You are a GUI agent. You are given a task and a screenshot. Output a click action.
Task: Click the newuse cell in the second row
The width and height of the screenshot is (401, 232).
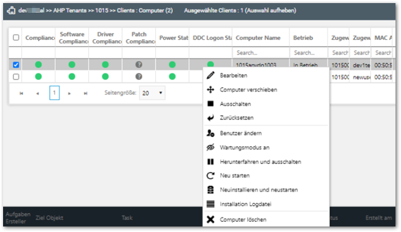361,77
